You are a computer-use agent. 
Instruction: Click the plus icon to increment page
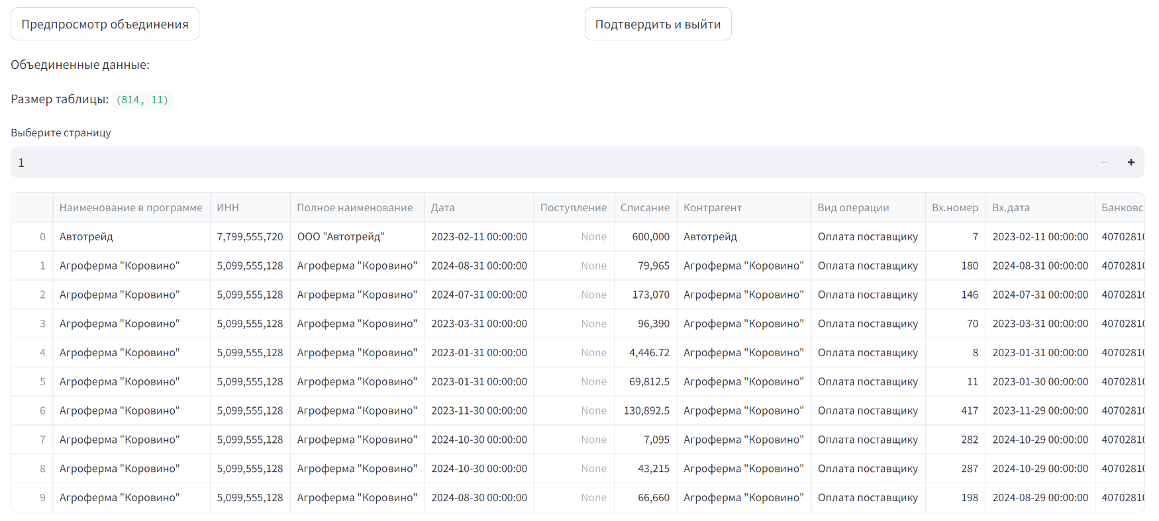(x=1131, y=162)
